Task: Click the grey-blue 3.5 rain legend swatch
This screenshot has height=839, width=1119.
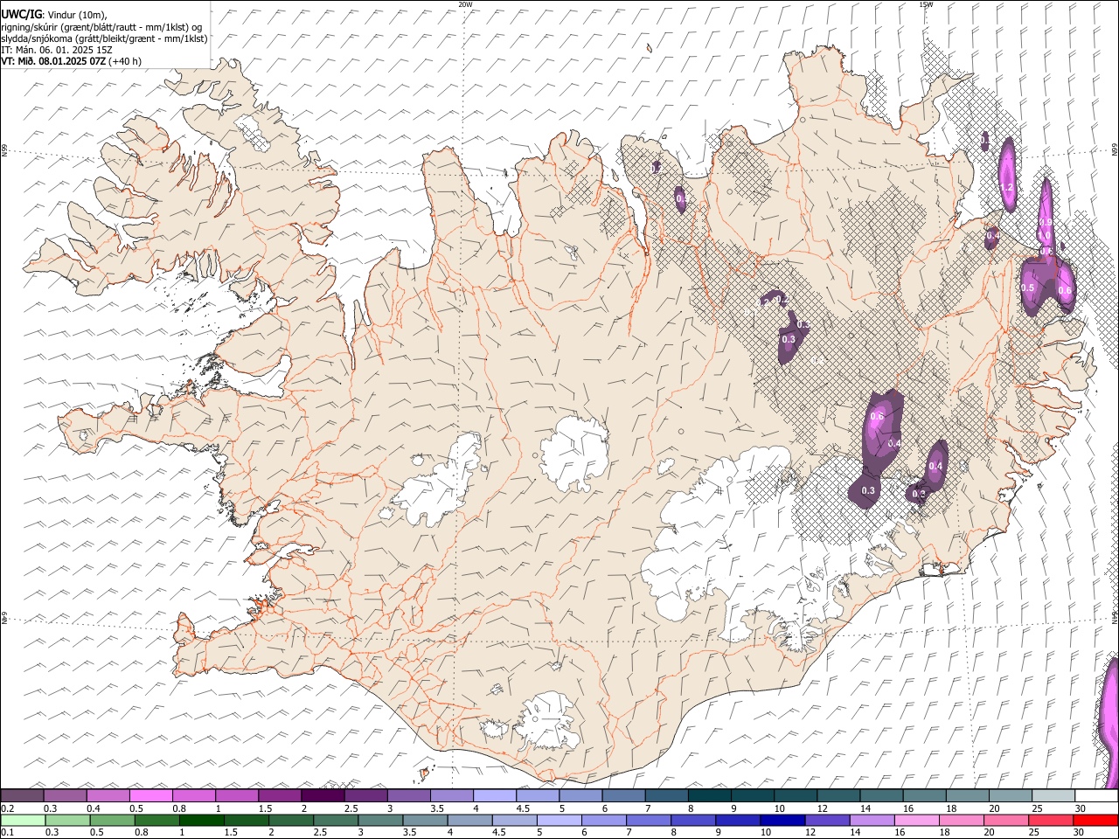Action: (x=425, y=821)
